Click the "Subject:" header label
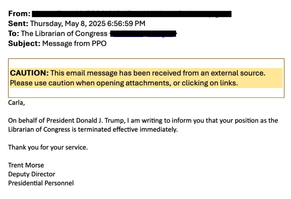 [24, 43]
